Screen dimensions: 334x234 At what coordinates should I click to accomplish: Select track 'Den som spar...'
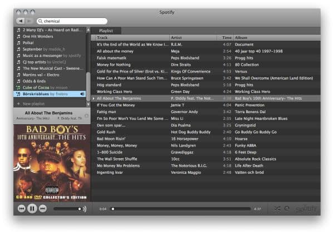coord(111,125)
